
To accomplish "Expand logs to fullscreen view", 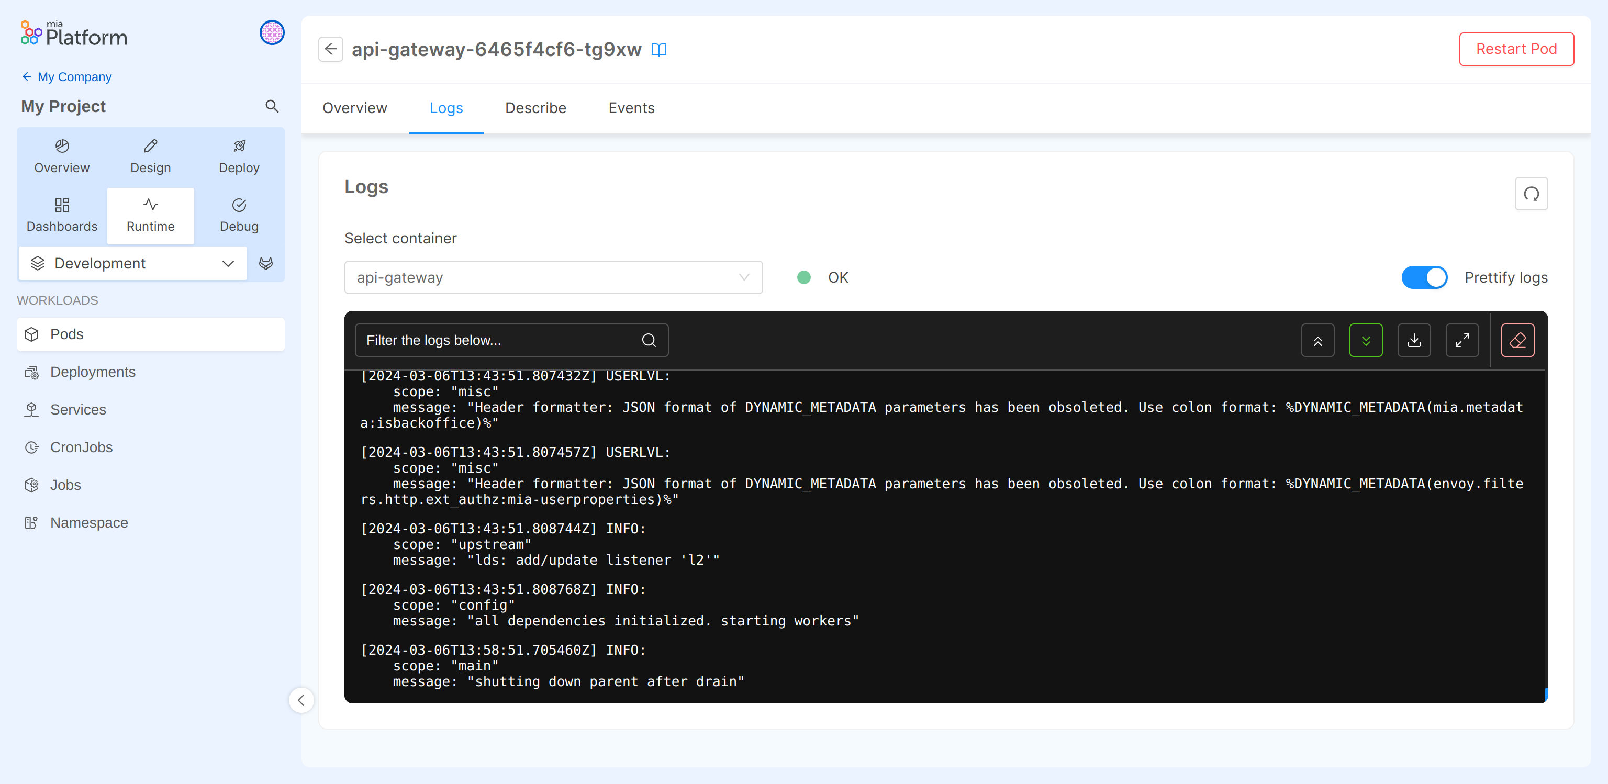I will (1462, 340).
